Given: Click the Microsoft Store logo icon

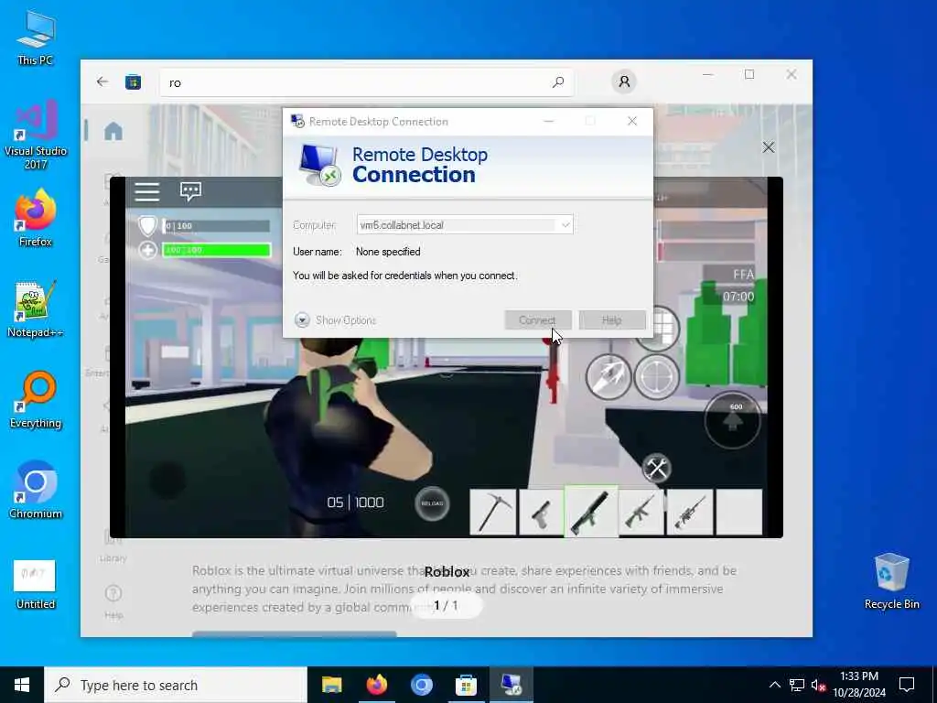Looking at the screenshot, I should pyautogui.click(x=133, y=81).
